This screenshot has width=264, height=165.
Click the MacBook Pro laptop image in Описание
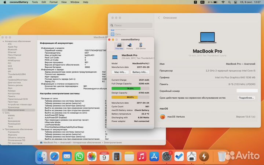pyautogui.click(x=208, y=37)
